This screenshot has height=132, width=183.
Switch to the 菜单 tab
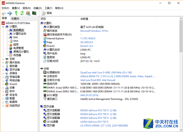pyautogui.click(x=4, y=18)
